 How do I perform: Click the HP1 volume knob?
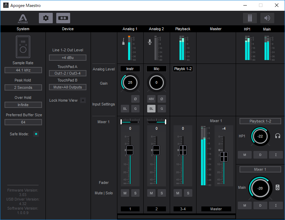[260, 136]
